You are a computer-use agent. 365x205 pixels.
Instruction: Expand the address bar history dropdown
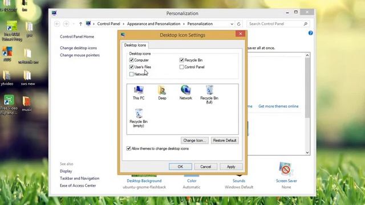click(x=232, y=24)
